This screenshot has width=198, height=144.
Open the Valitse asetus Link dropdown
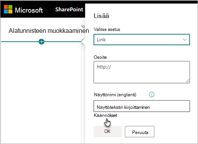[x=142, y=40]
